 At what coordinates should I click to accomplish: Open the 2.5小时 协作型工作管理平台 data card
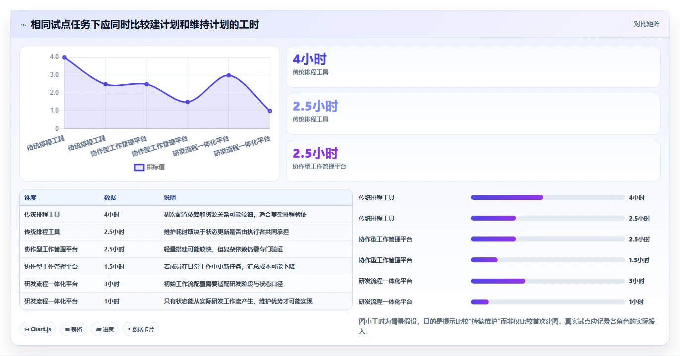coord(473,161)
